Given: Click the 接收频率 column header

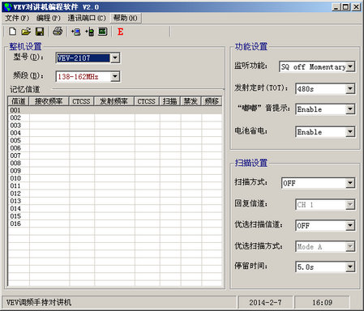Looking at the screenshot, I should coord(49,101).
